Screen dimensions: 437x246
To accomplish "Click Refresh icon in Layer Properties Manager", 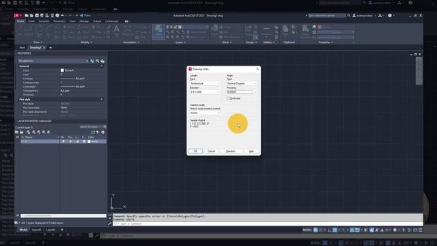I will [93, 132].
